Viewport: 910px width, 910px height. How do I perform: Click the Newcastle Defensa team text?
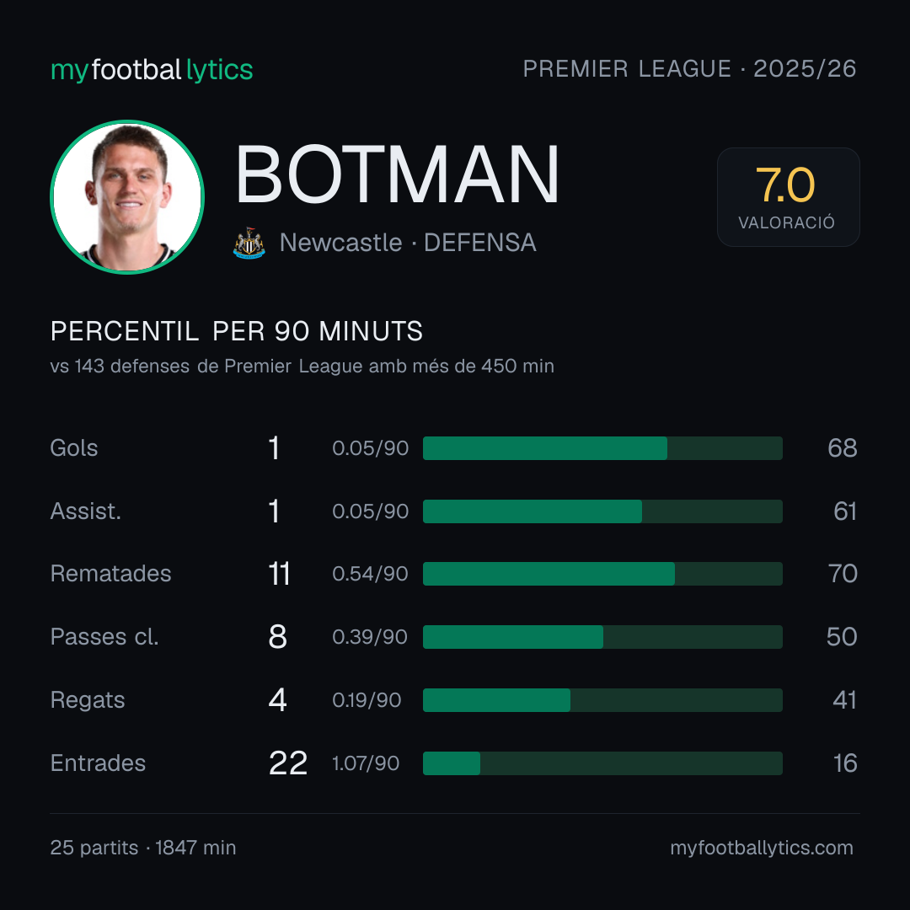[x=408, y=243]
